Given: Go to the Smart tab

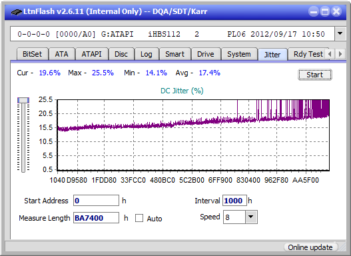Looking at the screenshot, I should [x=175, y=54].
